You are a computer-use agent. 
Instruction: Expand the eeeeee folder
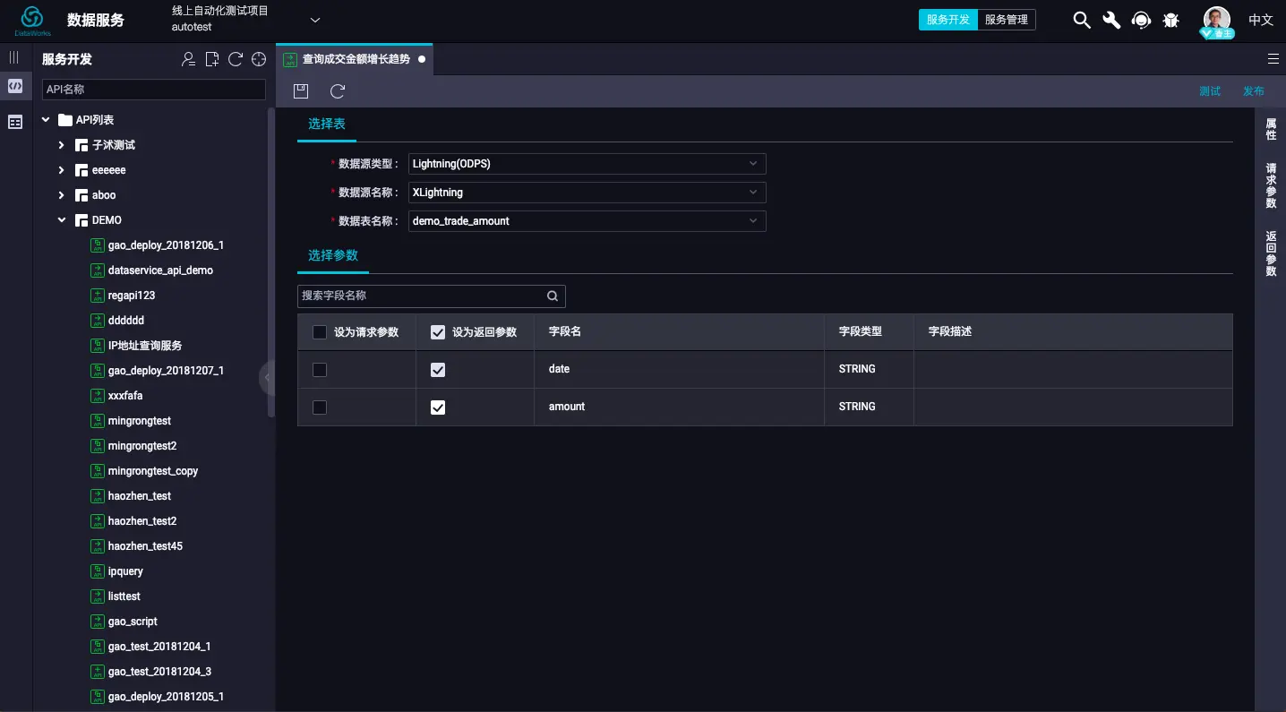click(62, 170)
